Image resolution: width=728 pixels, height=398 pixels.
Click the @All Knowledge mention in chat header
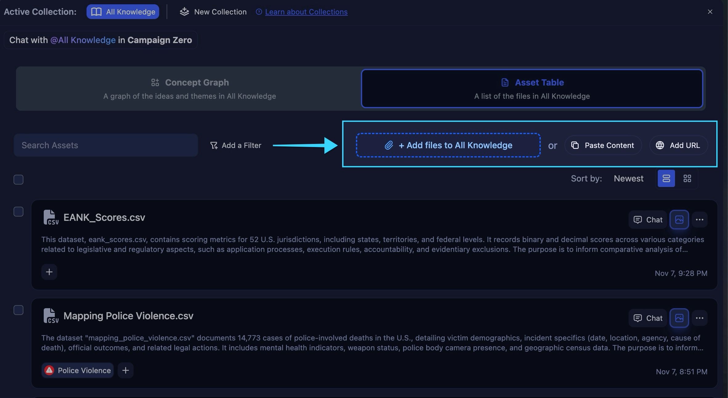coord(83,40)
